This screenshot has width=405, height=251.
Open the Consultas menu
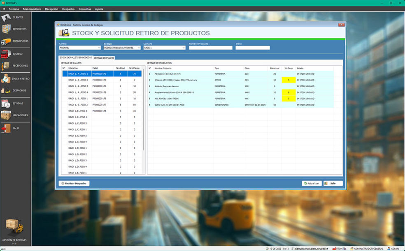point(85,9)
